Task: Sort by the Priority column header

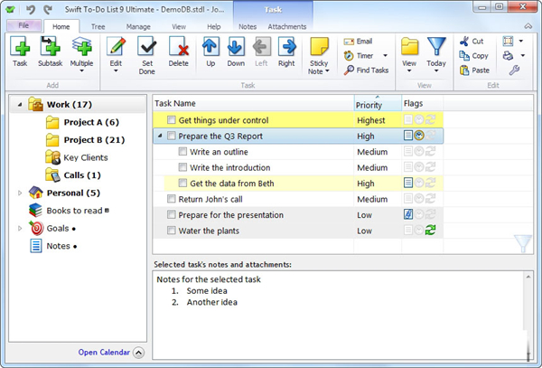Action: (x=374, y=105)
